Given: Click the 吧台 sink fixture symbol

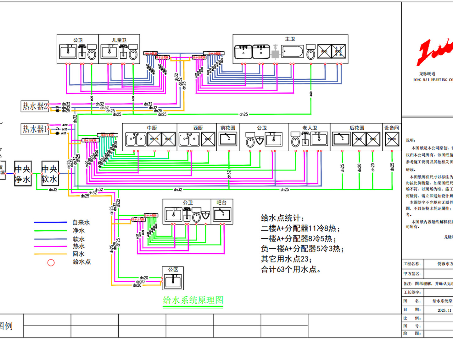Looking at the screenshot, I should (222, 215).
